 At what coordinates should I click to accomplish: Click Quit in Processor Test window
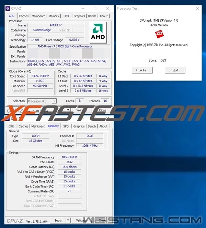click(175, 70)
